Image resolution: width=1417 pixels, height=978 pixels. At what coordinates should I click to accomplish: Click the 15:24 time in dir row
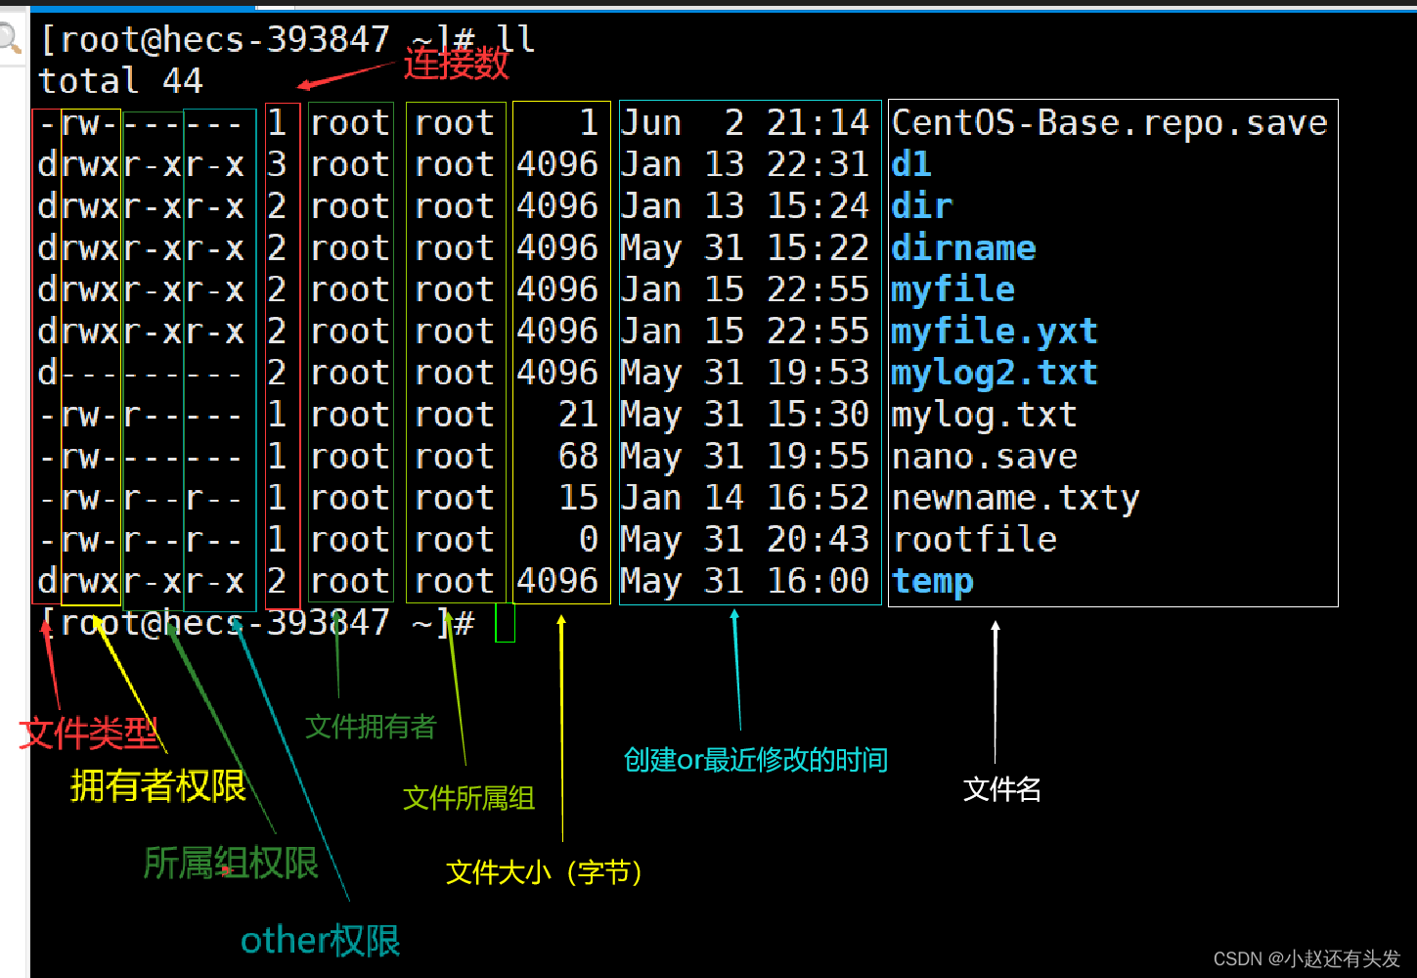819,206
